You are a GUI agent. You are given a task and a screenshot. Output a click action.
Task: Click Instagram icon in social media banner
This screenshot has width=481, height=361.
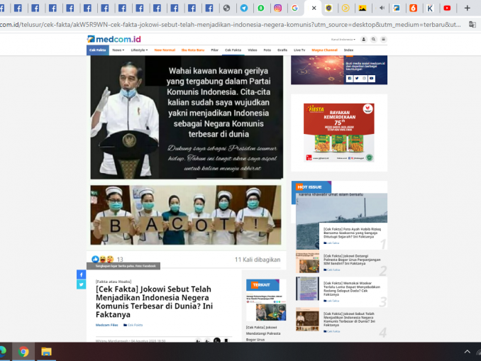364,79
